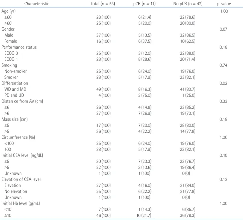Select the 'Mass size (cm)' label
This screenshot has width=243, height=220.
(15, 119)
